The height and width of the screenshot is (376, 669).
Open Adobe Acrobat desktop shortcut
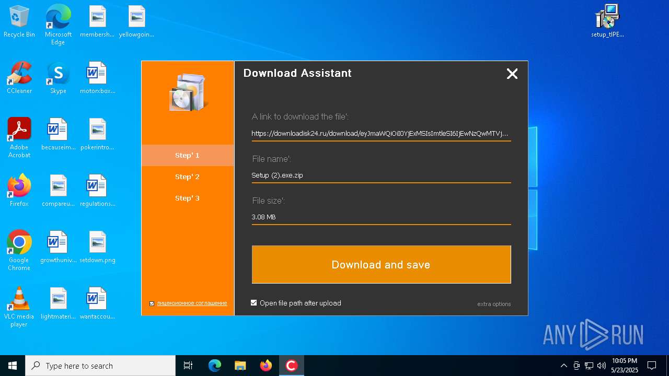click(19, 138)
